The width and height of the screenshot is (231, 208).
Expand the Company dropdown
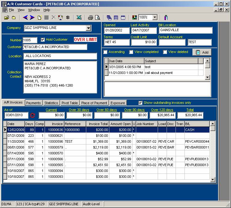coord(88,28)
